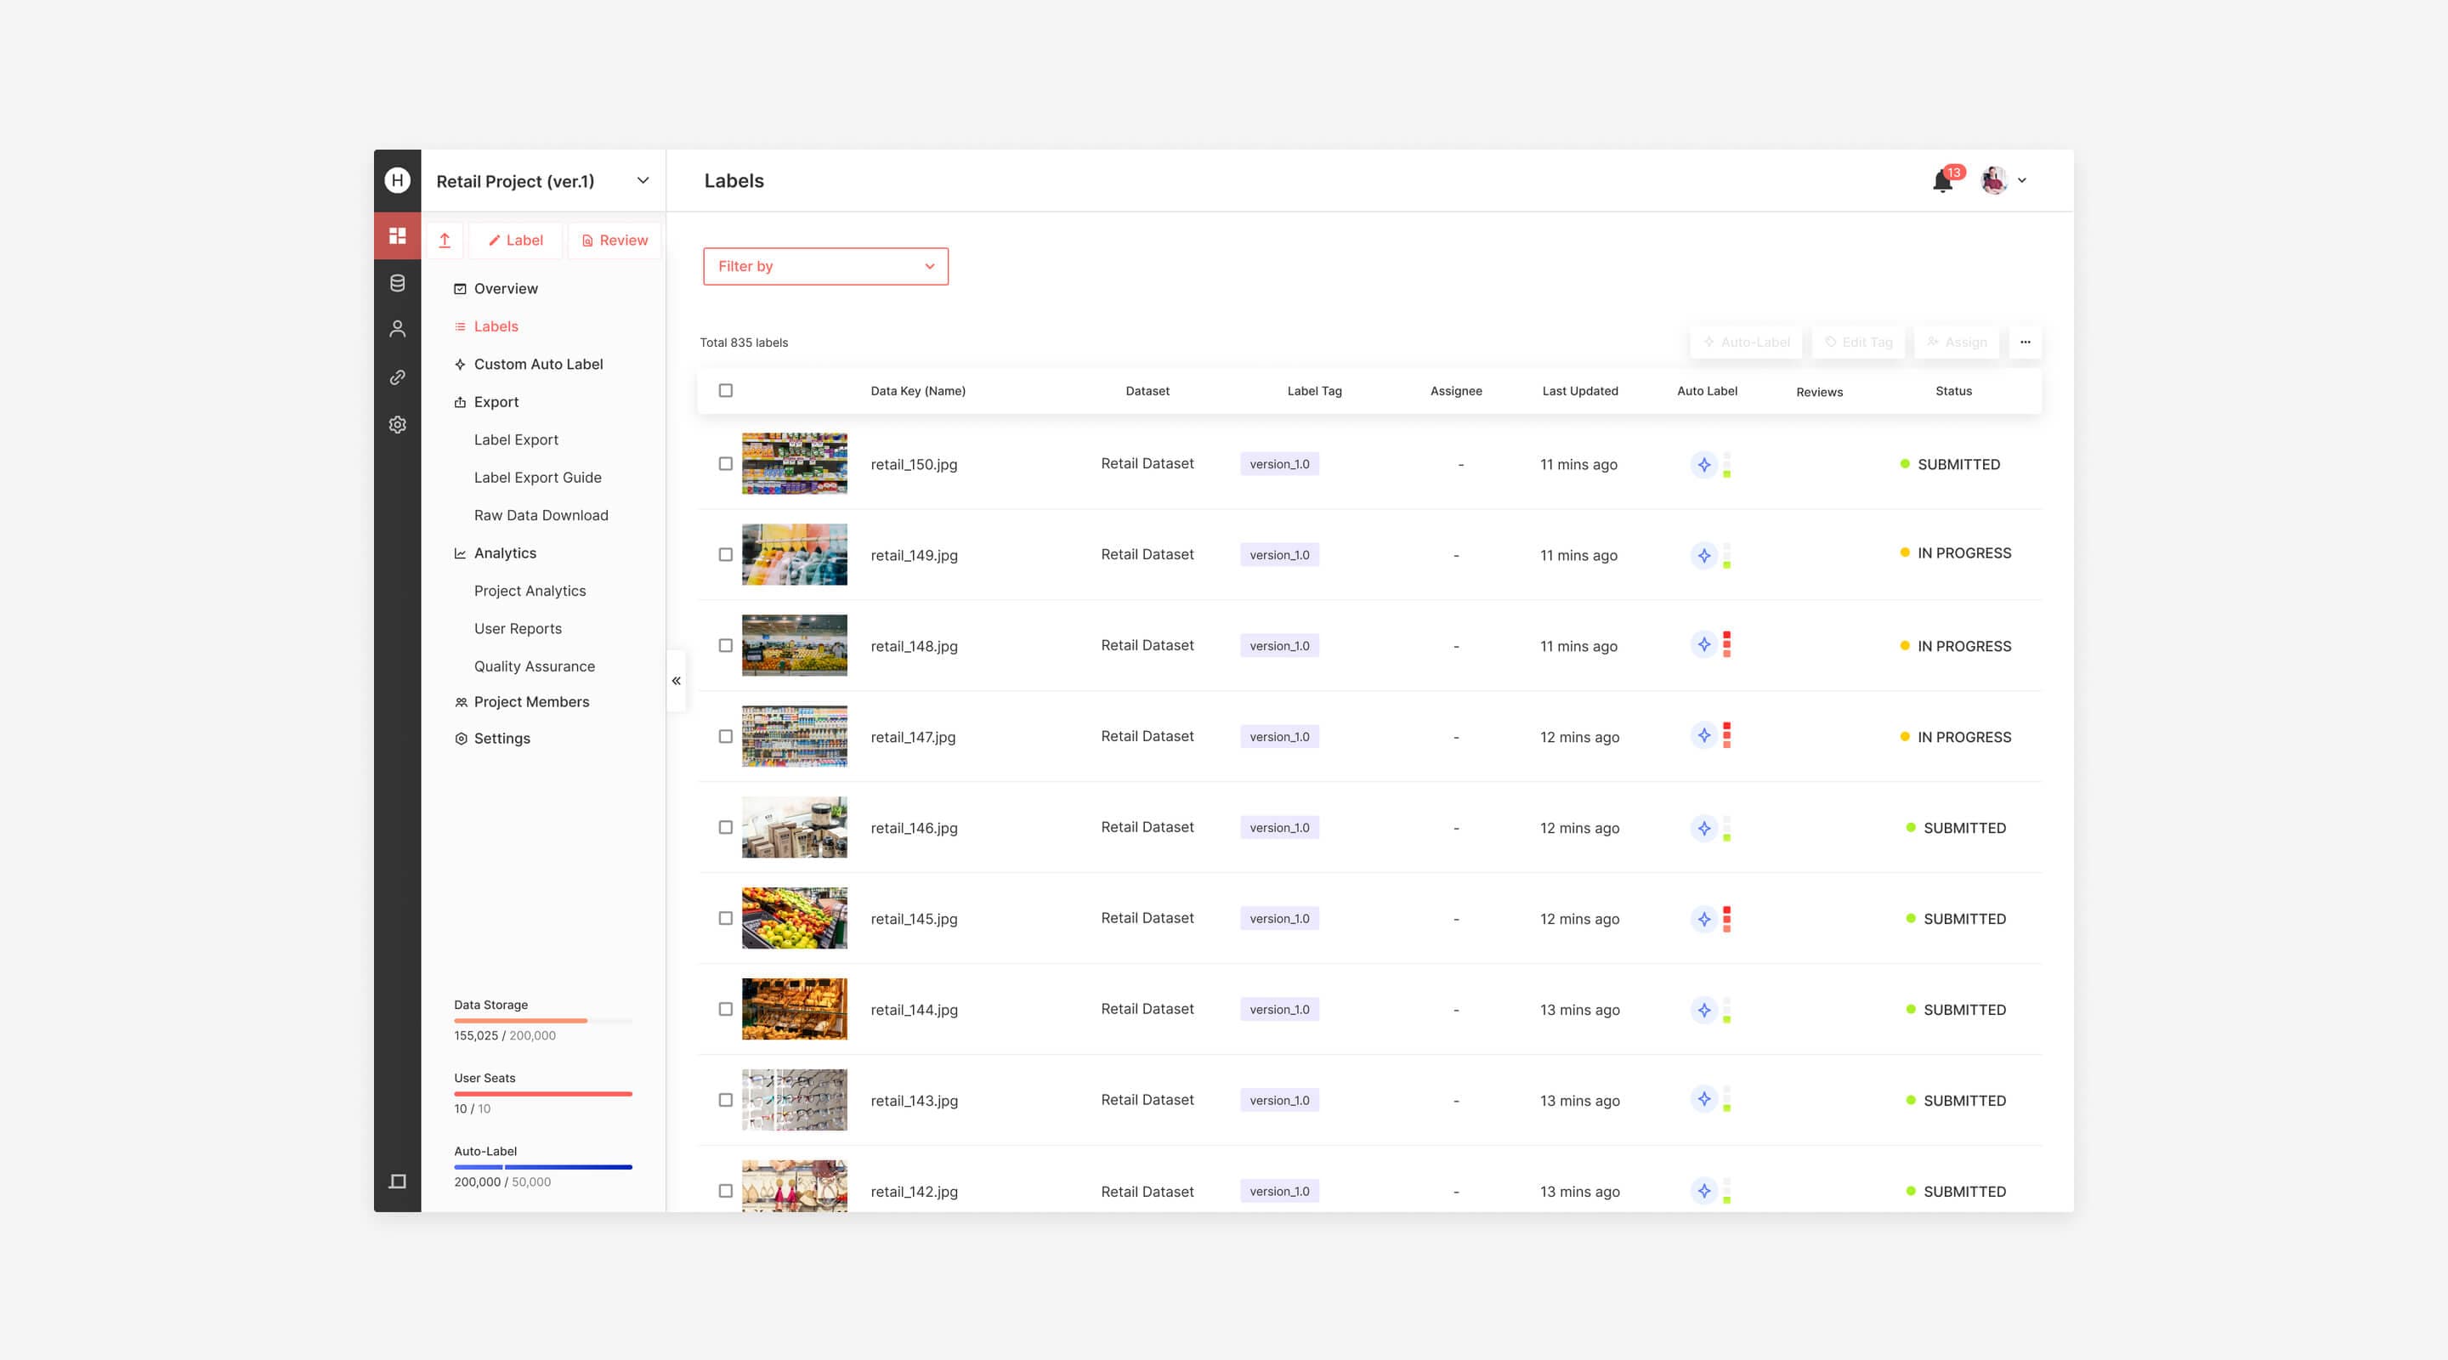Open Settings in the sidebar menu
The height and width of the screenshot is (1360, 2448).
tap(491, 739)
